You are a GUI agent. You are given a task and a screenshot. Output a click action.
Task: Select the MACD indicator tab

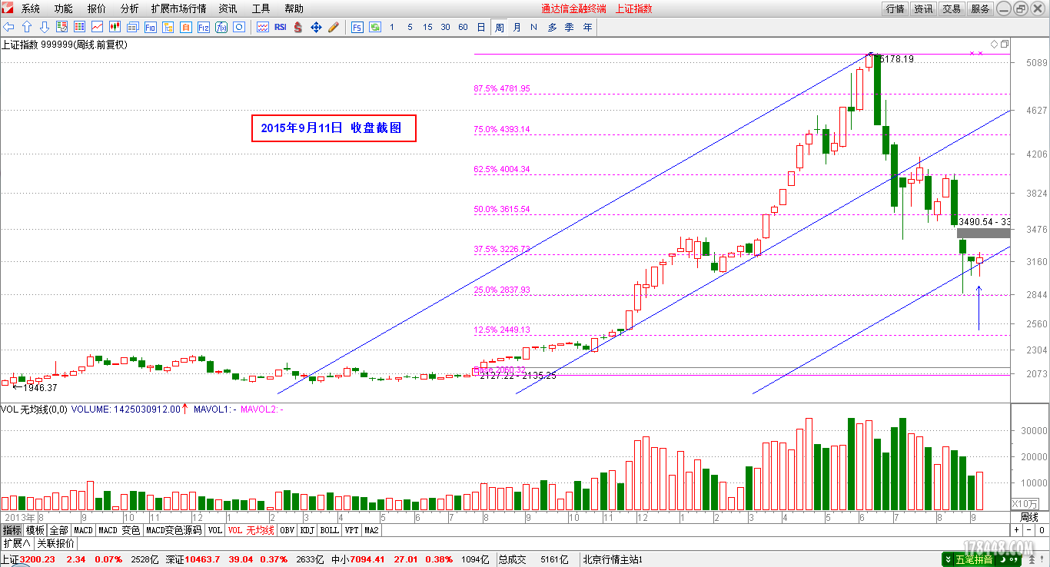pos(83,530)
